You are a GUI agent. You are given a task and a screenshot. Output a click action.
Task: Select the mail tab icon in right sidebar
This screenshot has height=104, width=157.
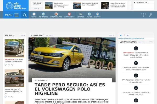click(128, 35)
